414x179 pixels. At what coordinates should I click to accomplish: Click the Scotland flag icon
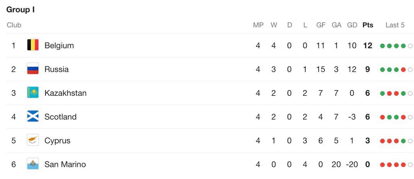(x=33, y=116)
